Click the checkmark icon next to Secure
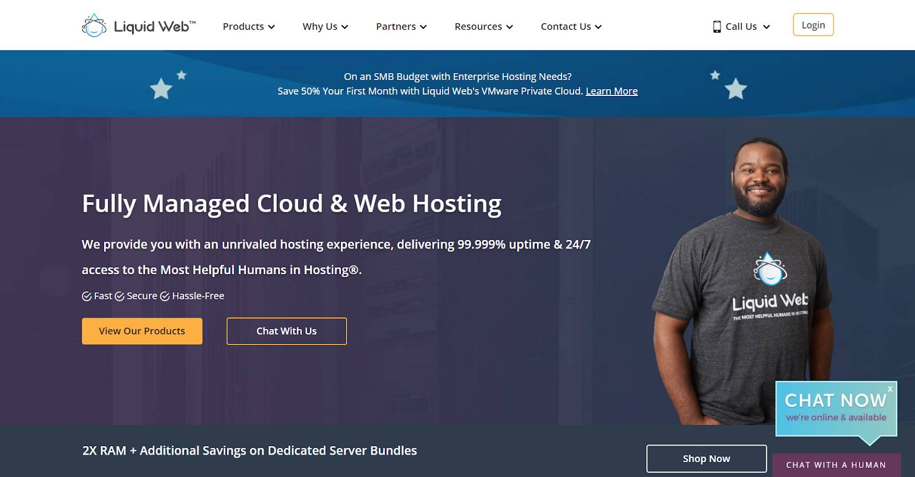 120,296
